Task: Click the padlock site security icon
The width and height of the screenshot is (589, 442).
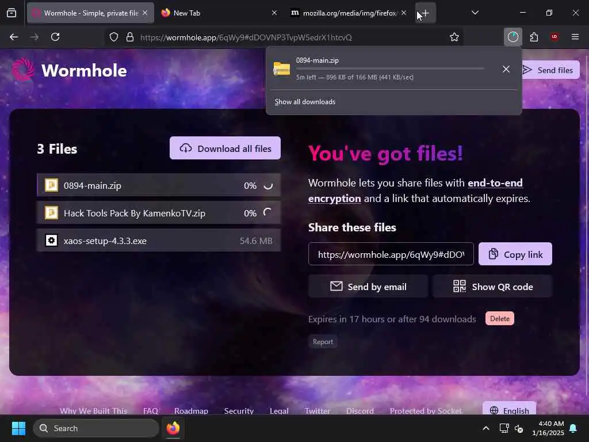Action: (130, 37)
